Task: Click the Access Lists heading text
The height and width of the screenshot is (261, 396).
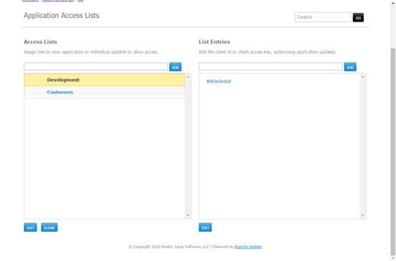Action: point(40,42)
